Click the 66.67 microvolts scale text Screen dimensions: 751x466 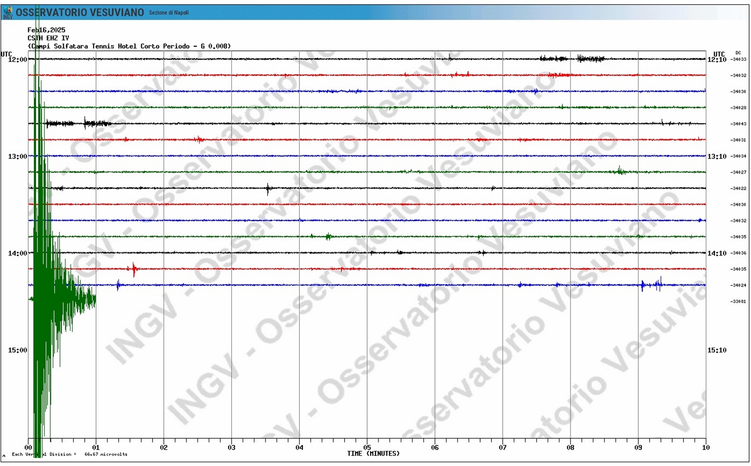[x=106, y=454]
